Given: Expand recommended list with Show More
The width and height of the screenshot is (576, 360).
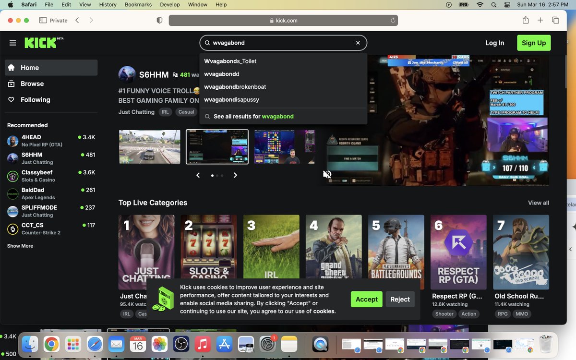Looking at the screenshot, I should (20, 246).
